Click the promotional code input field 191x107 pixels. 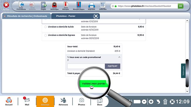[86, 66]
